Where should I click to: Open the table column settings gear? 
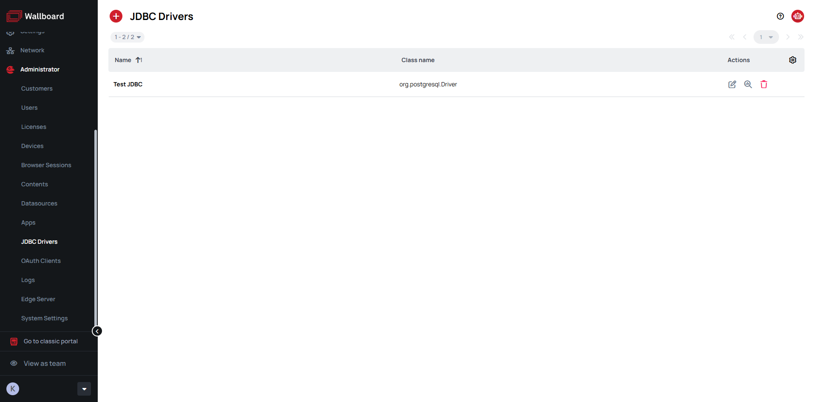pyautogui.click(x=793, y=60)
